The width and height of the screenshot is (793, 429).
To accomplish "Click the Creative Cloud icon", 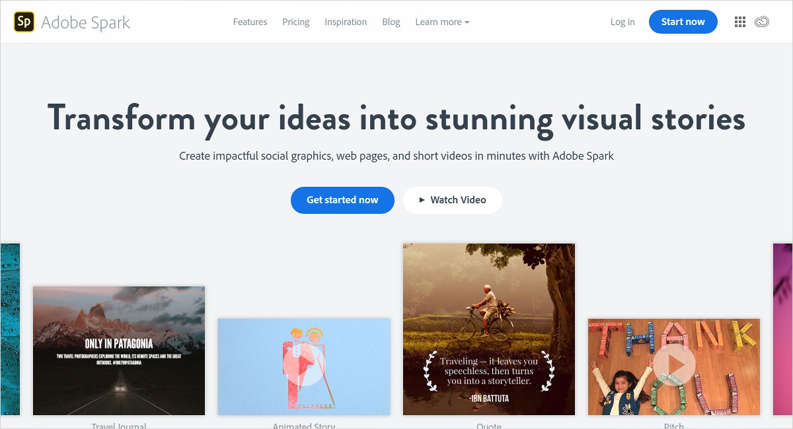I will point(762,22).
